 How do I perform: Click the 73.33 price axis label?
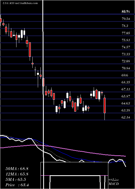[x=126, y=54]
